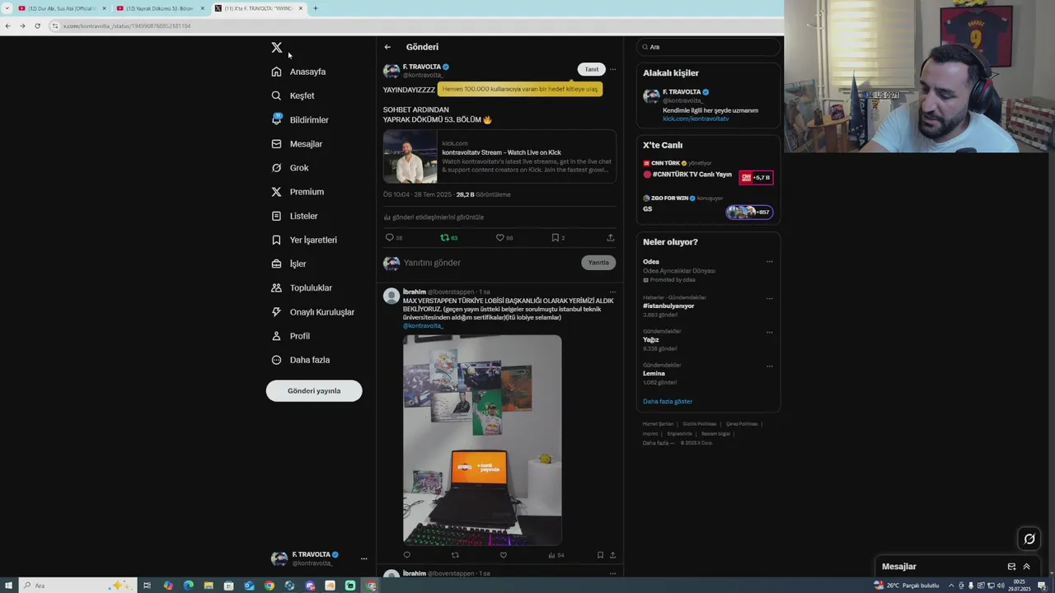Open more options for #istanbulyanıyor trend
The image size is (1055, 593).
tap(770, 298)
